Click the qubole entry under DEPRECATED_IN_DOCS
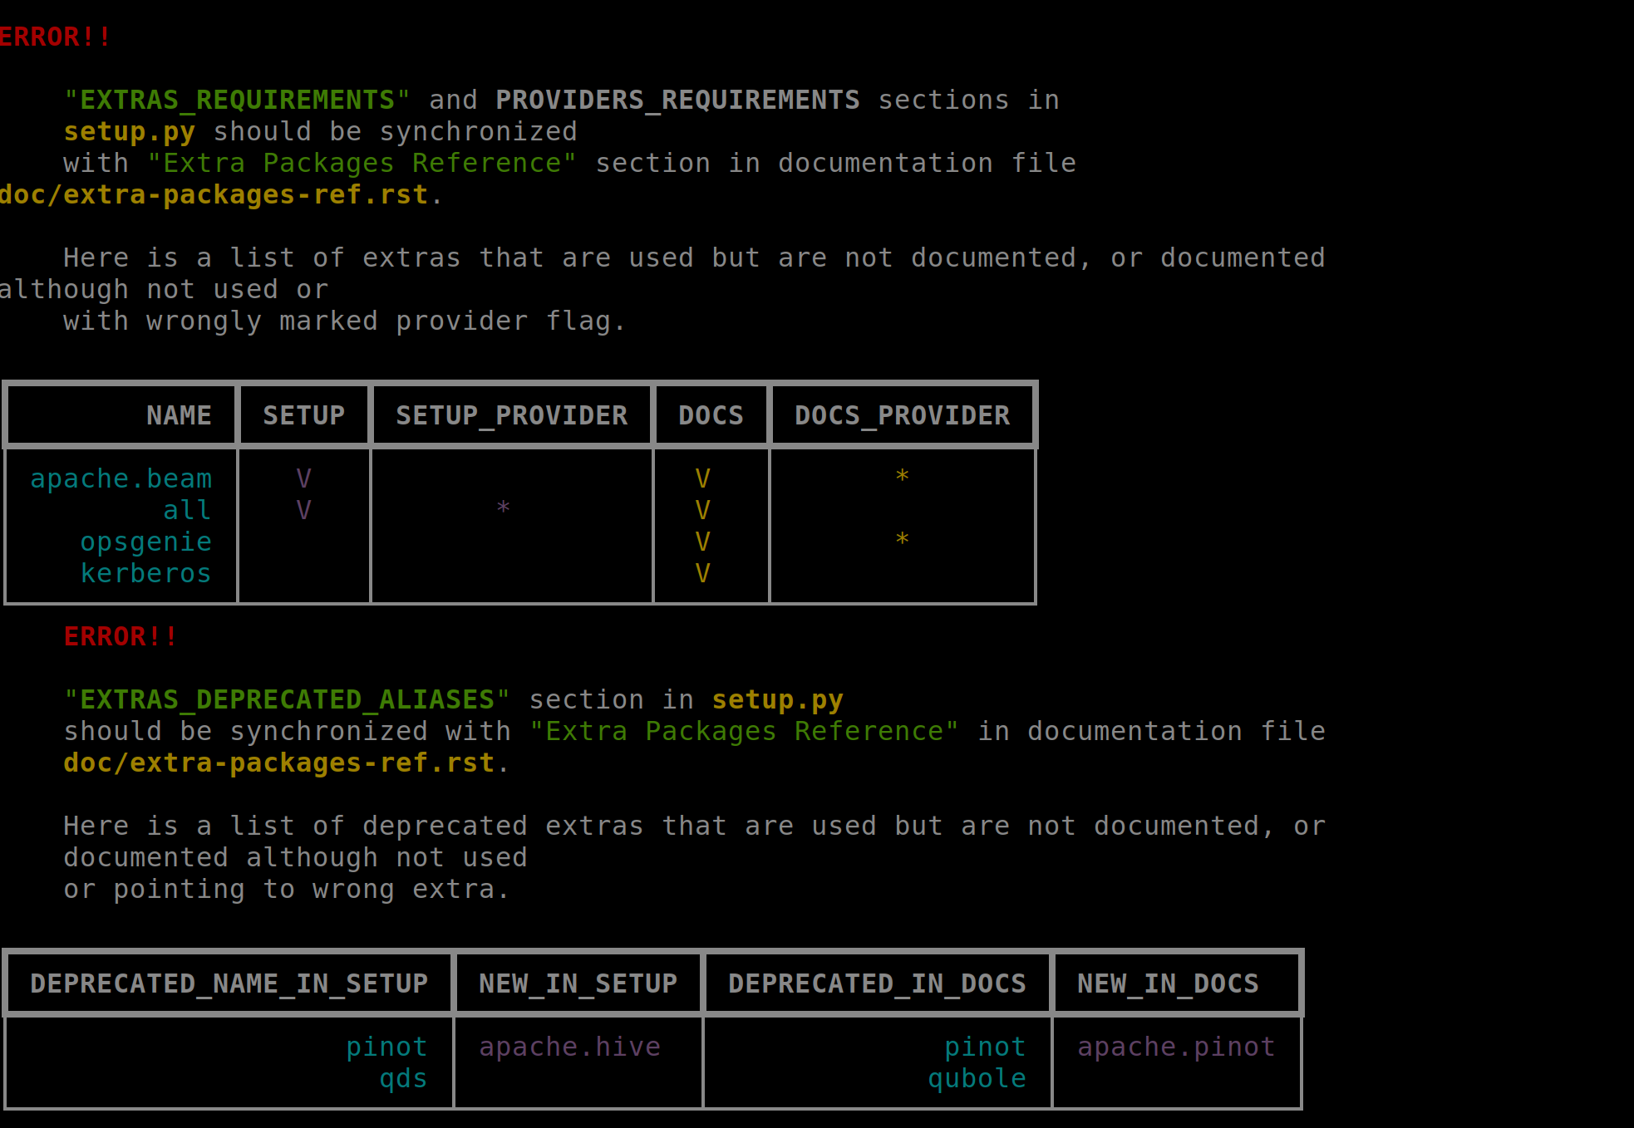The image size is (1634, 1128). pos(977,1077)
